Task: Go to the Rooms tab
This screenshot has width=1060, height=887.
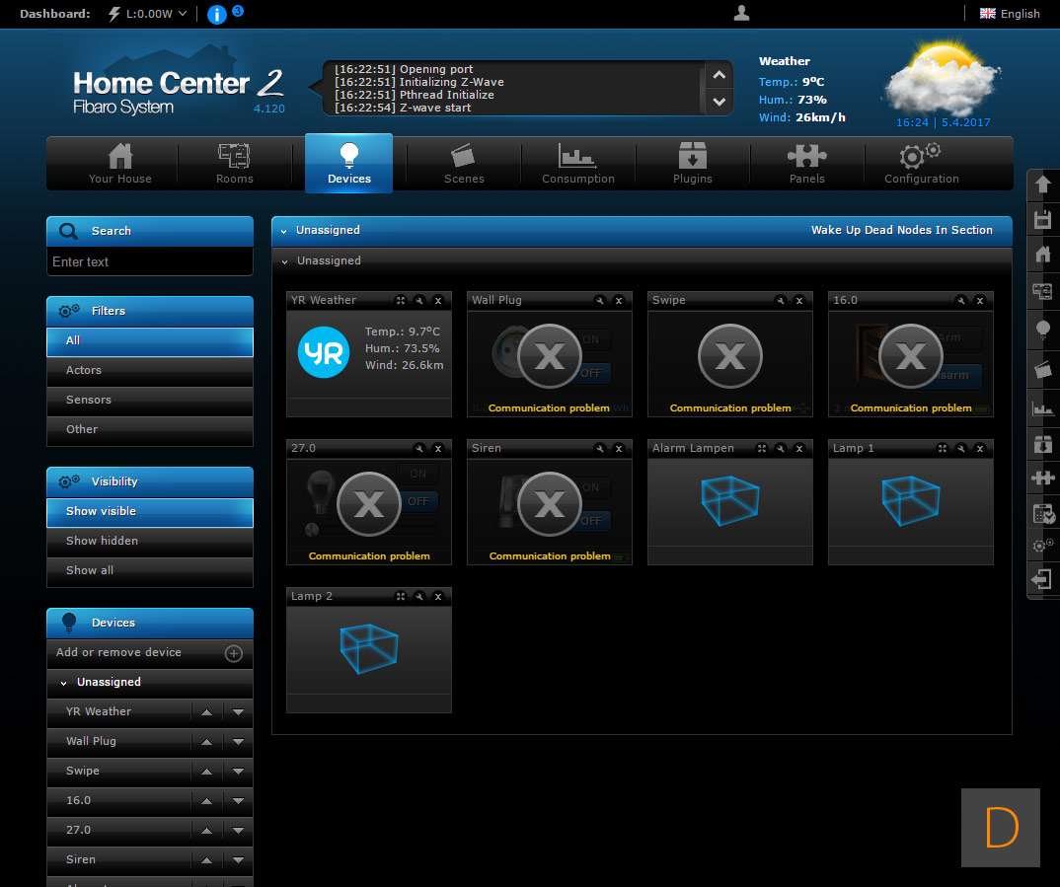Action: click(234, 164)
